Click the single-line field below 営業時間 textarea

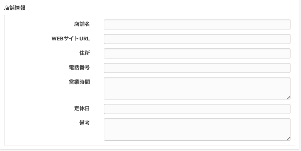click(x=197, y=109)
